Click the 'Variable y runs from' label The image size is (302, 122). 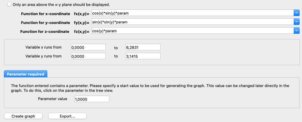(x=43, y=56)
